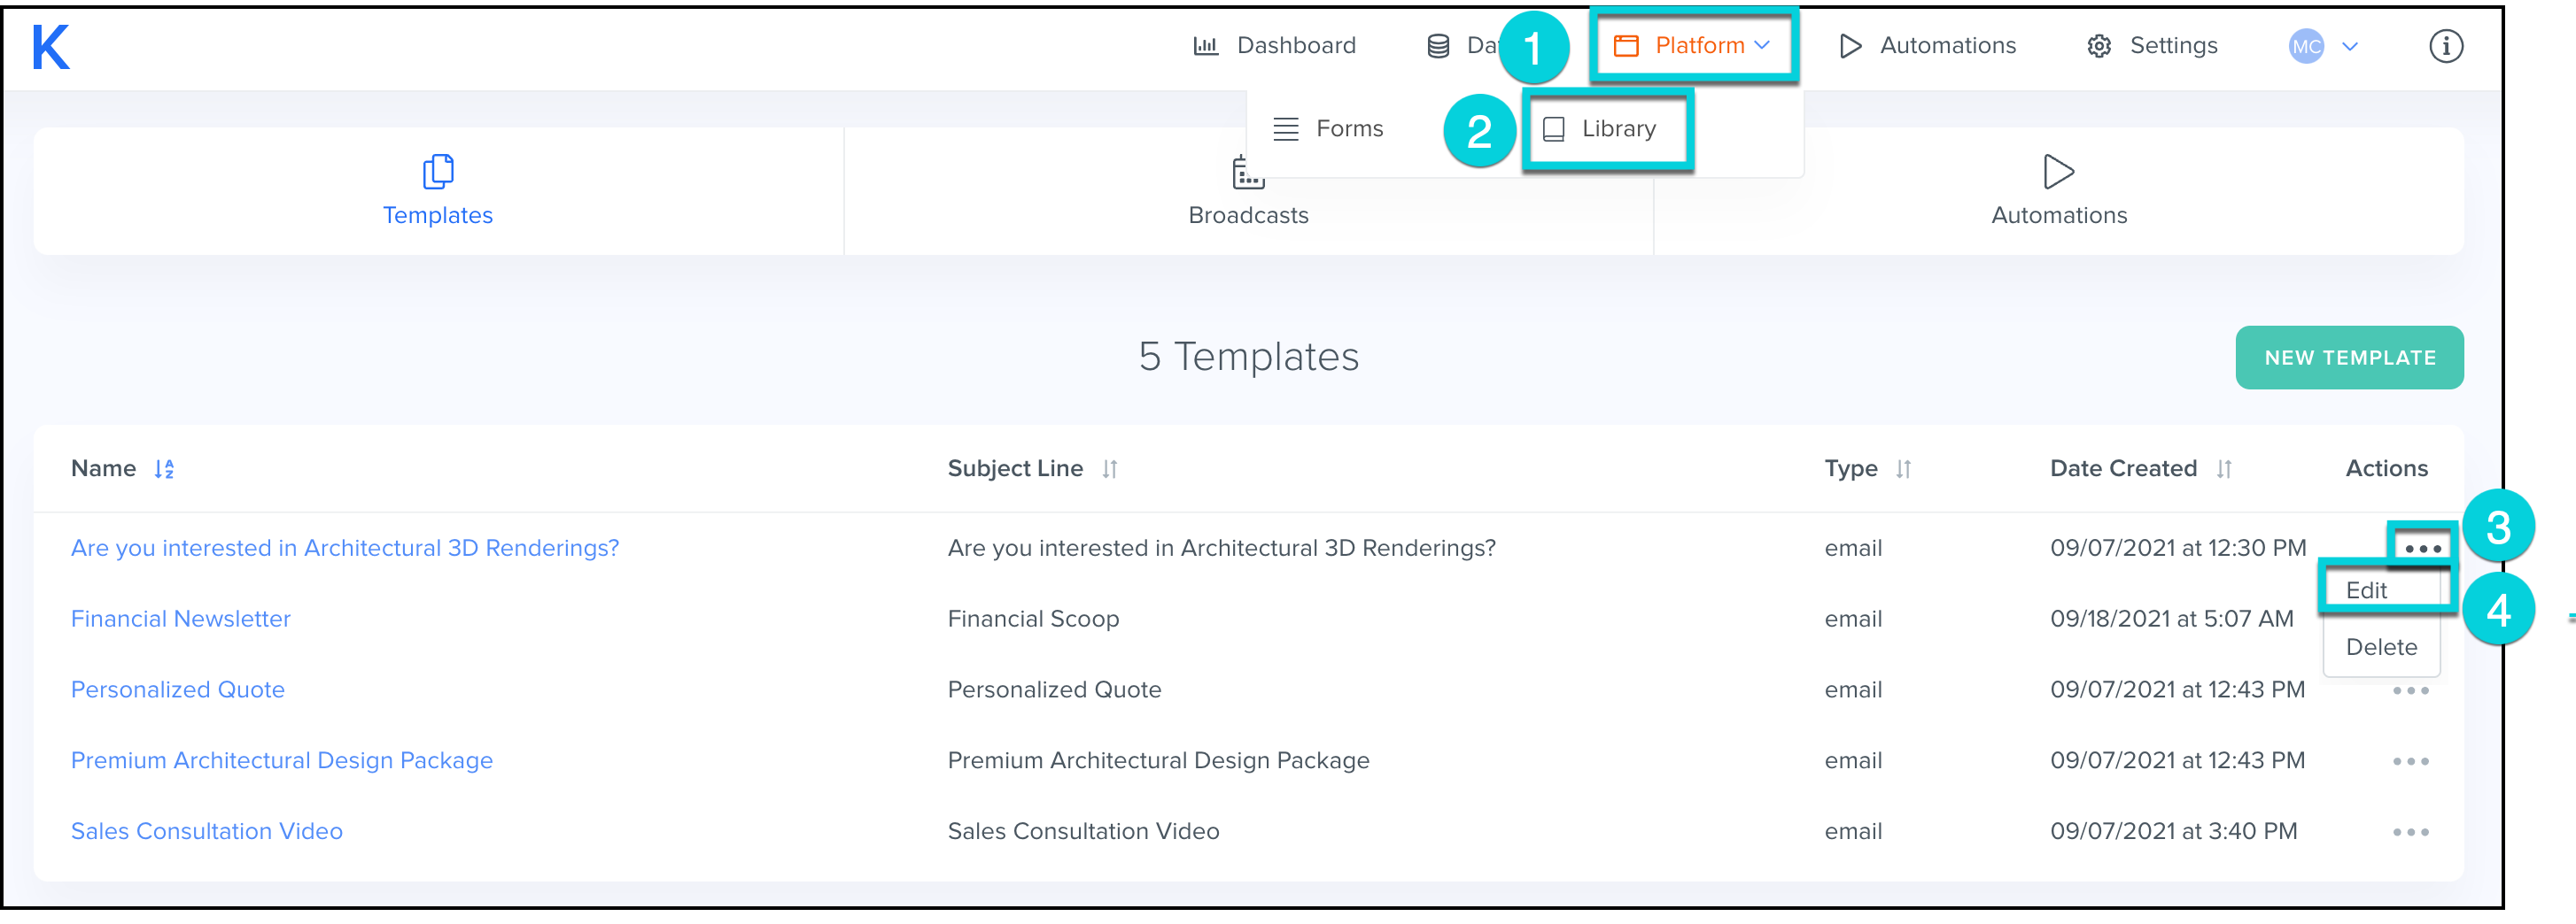Open the info icon in header
2576x924 pixels.
[x=2445, y=46]
